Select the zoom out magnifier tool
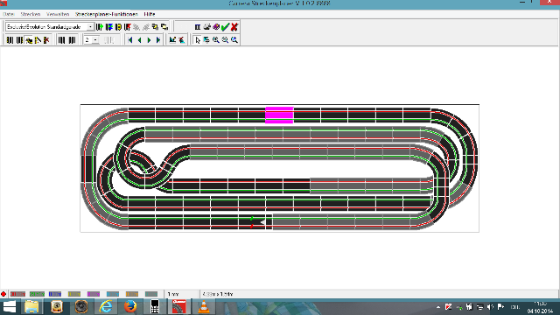 click(225, 40)
